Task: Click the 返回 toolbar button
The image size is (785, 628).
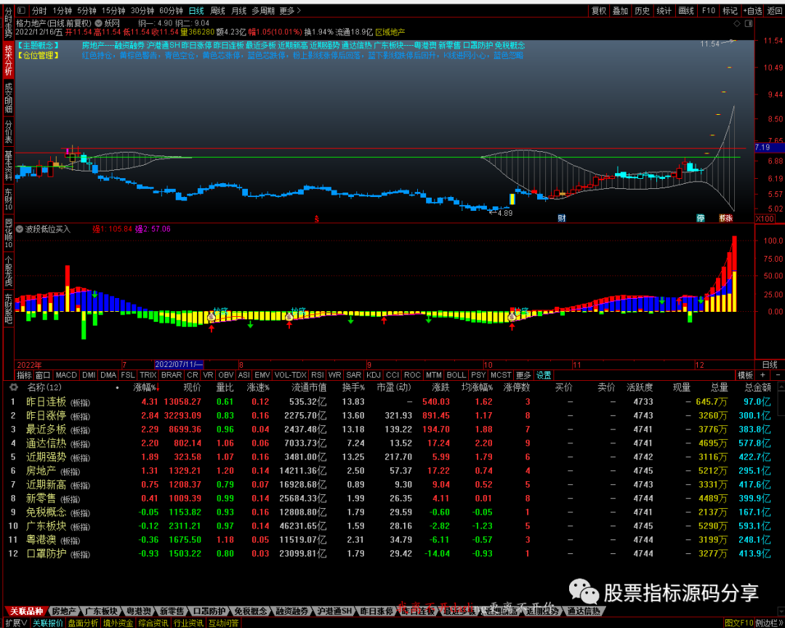Action: tap(775, 10)
